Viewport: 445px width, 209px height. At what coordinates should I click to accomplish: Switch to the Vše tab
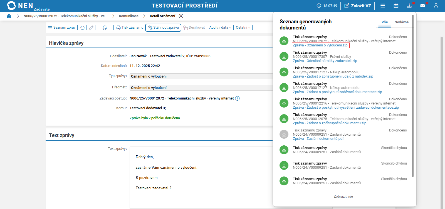(x=385, y=22)
